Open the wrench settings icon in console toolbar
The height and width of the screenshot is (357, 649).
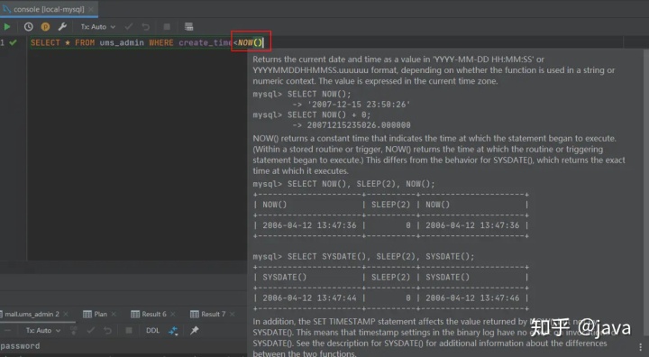click(x=62, y=27)
